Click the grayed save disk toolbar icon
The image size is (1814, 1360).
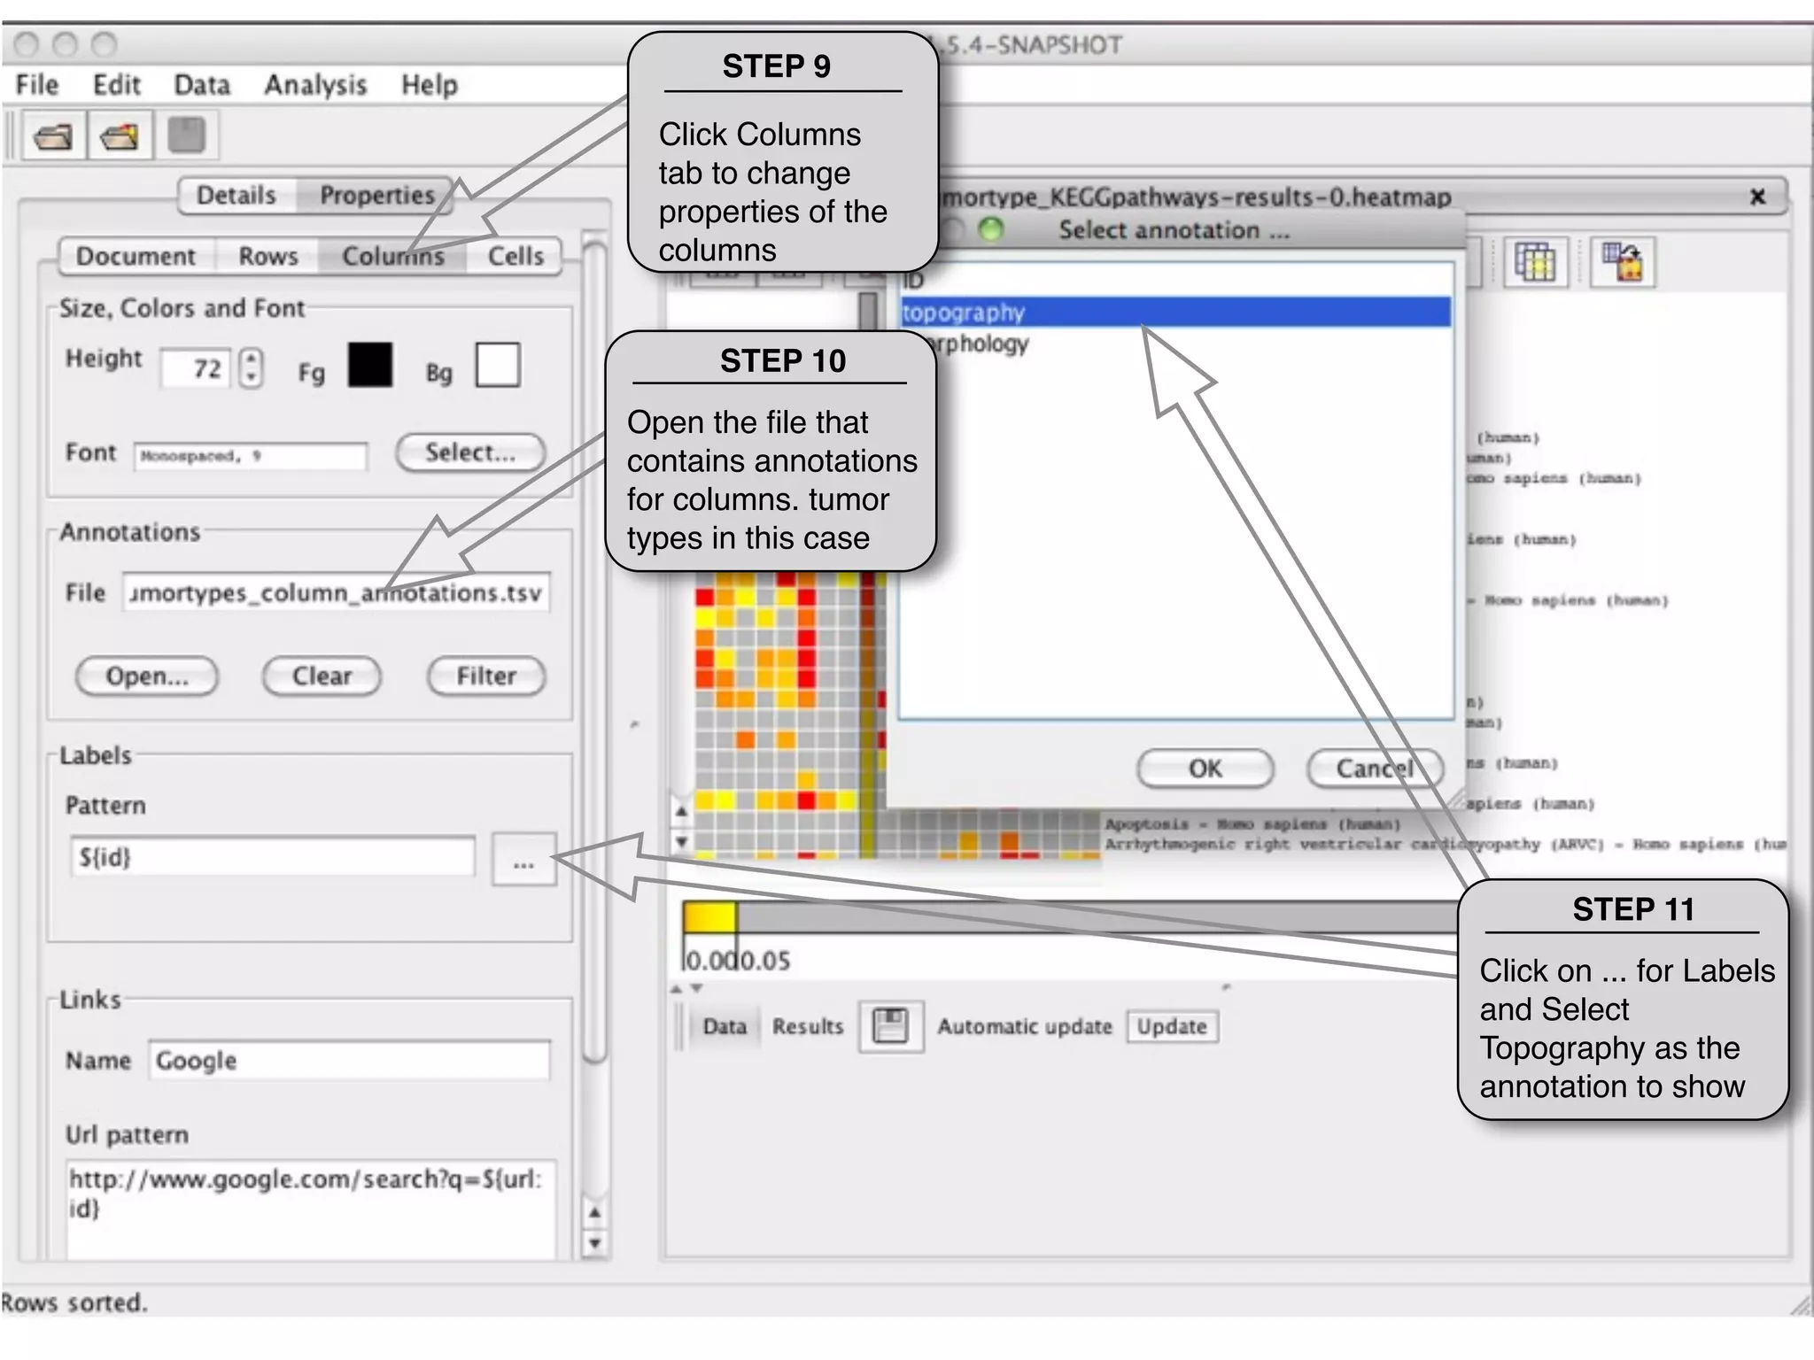(x=187, y=135)
